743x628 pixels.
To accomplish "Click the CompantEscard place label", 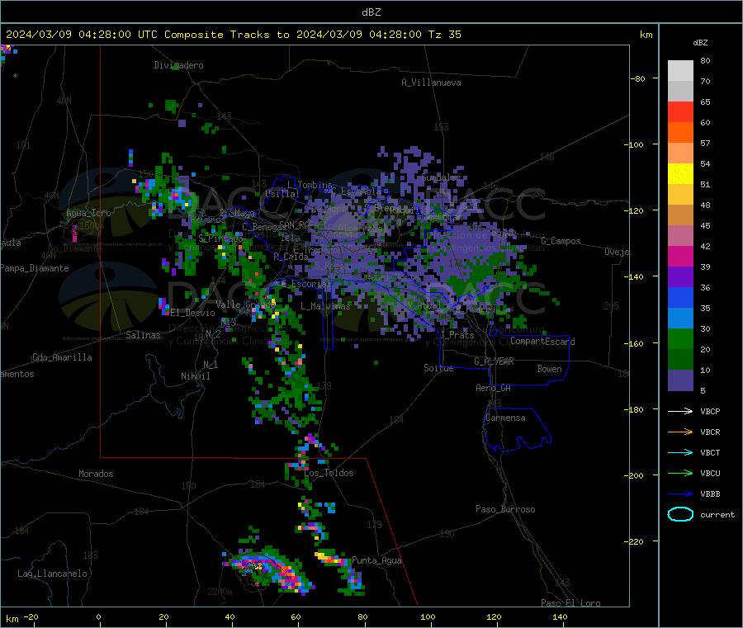I will (542, 342).
